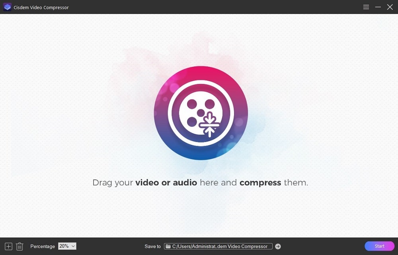The height and width of the screenshot is (255, 398).
Task: Close the Cisdem Video Compressor window
Action: click(390, 7)
